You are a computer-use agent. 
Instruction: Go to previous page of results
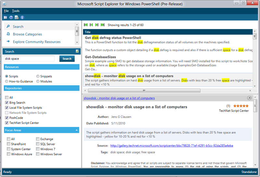pyautogui.click(x=91, y=25)
